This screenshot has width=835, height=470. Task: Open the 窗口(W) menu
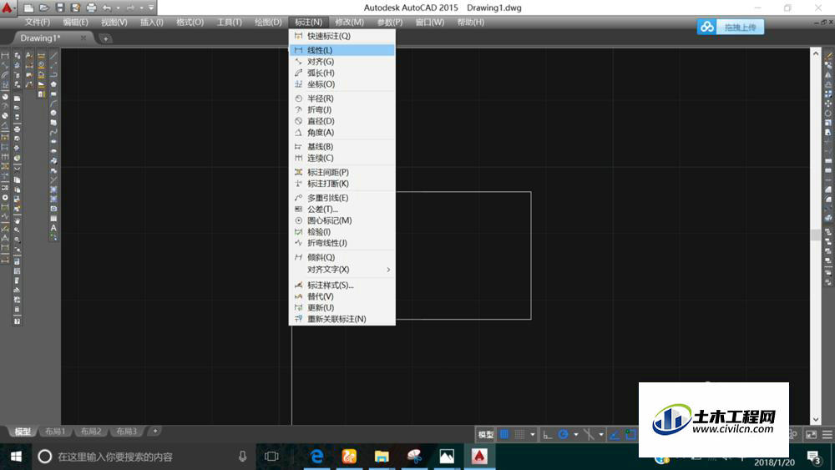tap(430, 22)
